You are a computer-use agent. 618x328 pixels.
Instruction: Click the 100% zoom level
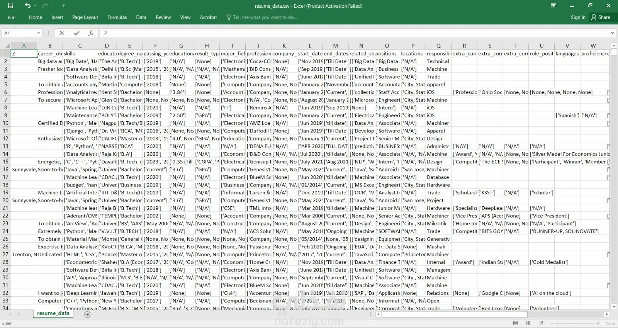[610, 323]
